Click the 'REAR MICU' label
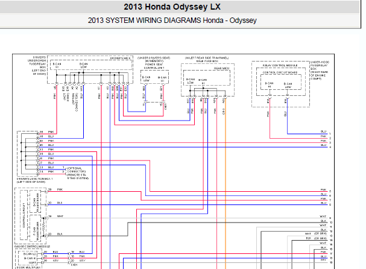Screen dimensions: 366x269 tap(221, 68)
